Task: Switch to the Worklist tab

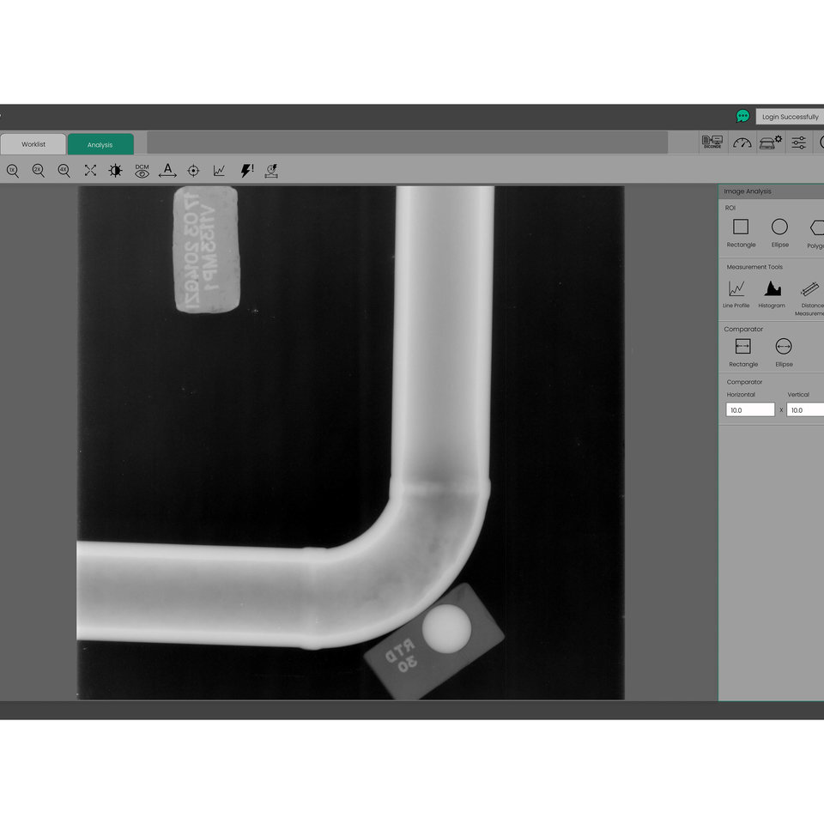Action: (33, 143)
